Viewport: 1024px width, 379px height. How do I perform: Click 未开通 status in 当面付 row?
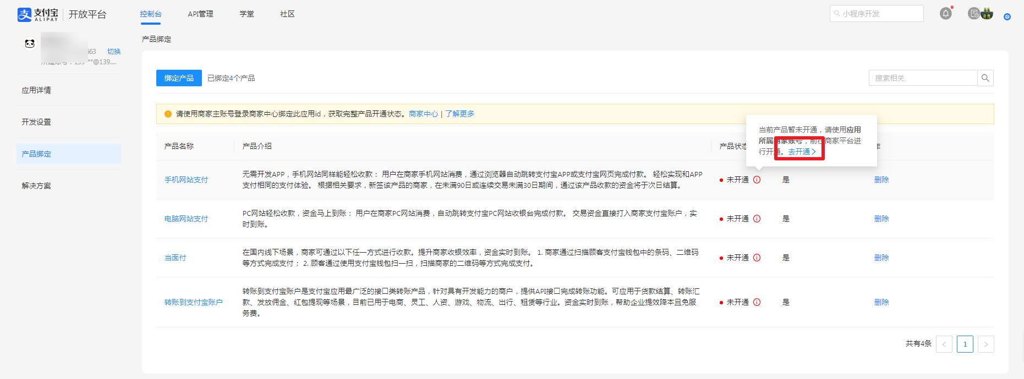point(737,258)
